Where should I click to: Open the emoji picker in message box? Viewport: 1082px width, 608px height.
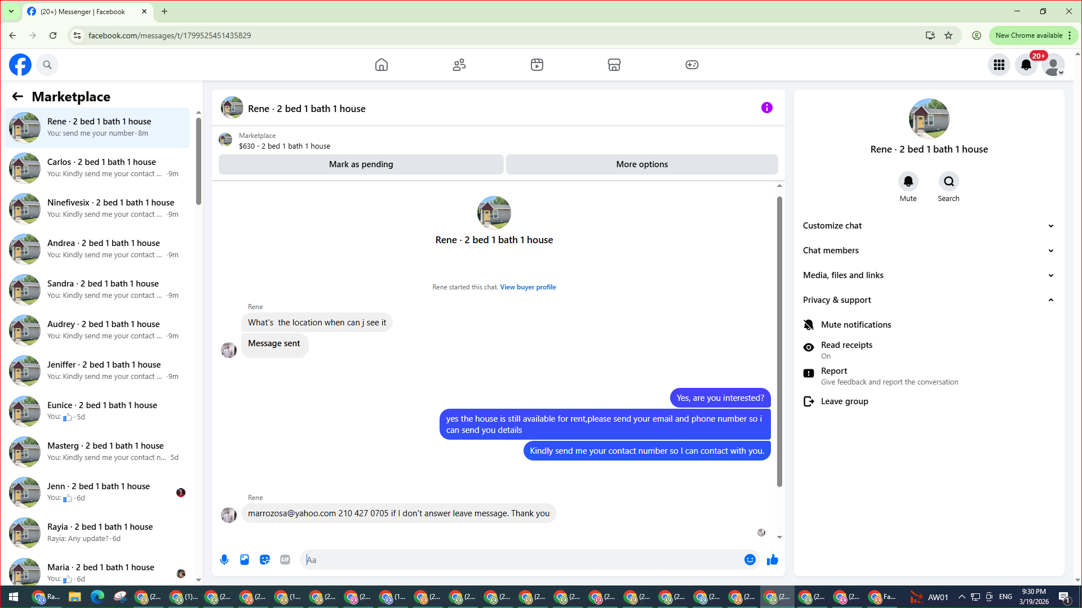tap(750, 560)
